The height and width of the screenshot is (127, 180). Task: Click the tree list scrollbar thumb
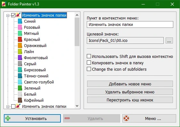[77, 32]
